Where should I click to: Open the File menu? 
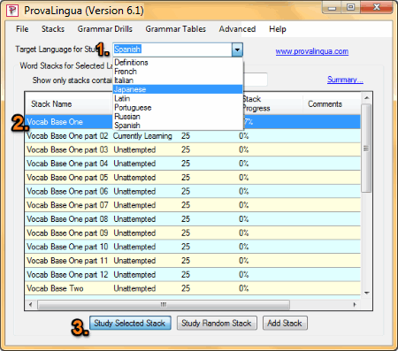pos(22,29)
